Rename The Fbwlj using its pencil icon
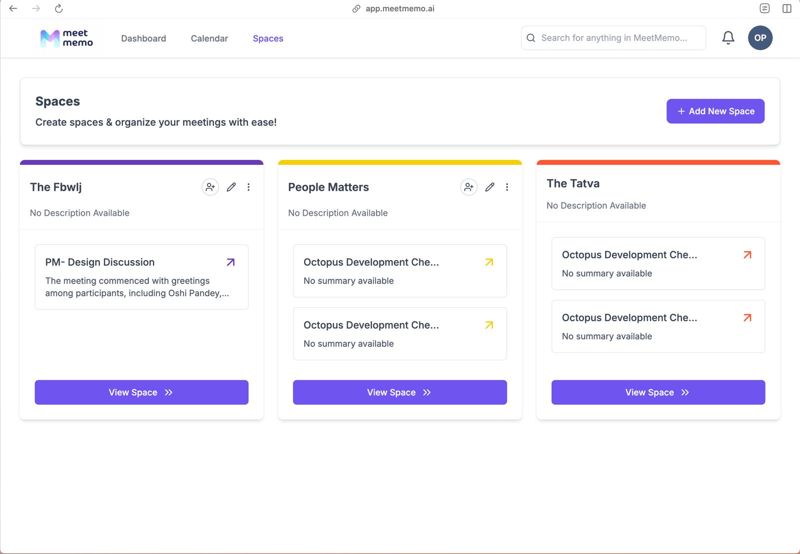This screenshot has height=554, width=800. [231, 187]
